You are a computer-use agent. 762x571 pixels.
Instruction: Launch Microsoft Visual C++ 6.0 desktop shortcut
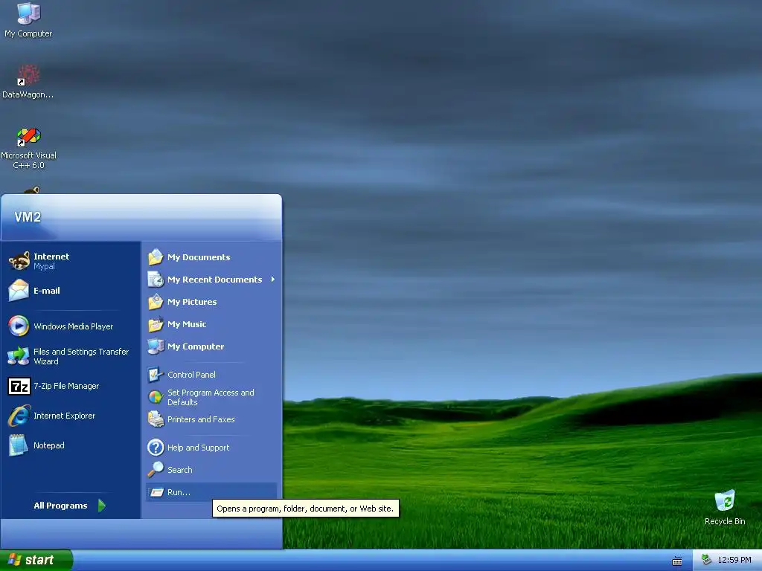[28, 148]
